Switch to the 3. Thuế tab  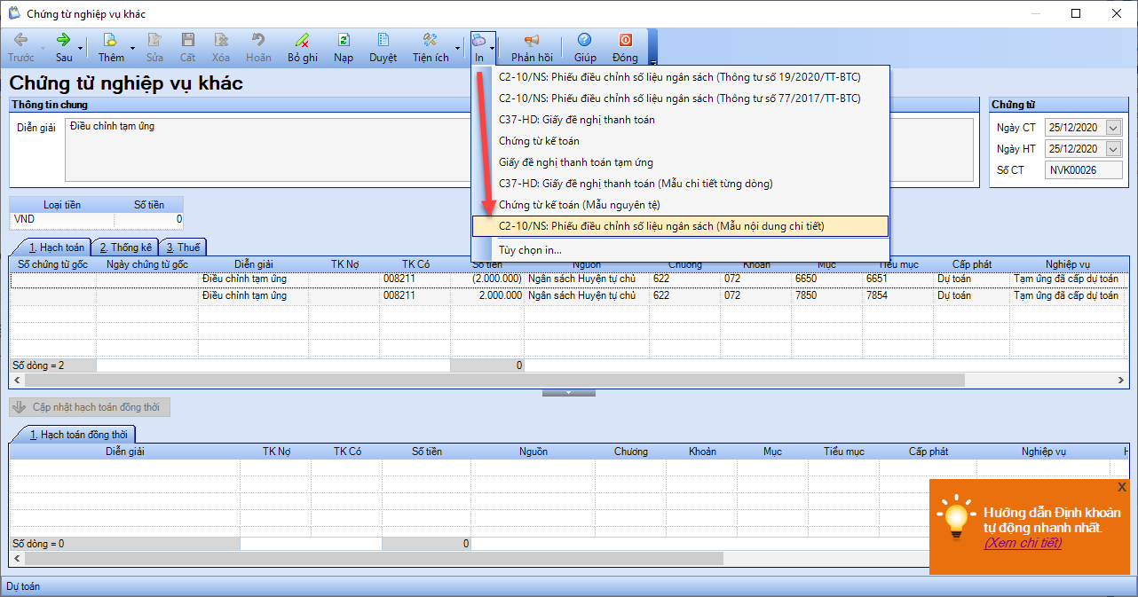[183, 247]
